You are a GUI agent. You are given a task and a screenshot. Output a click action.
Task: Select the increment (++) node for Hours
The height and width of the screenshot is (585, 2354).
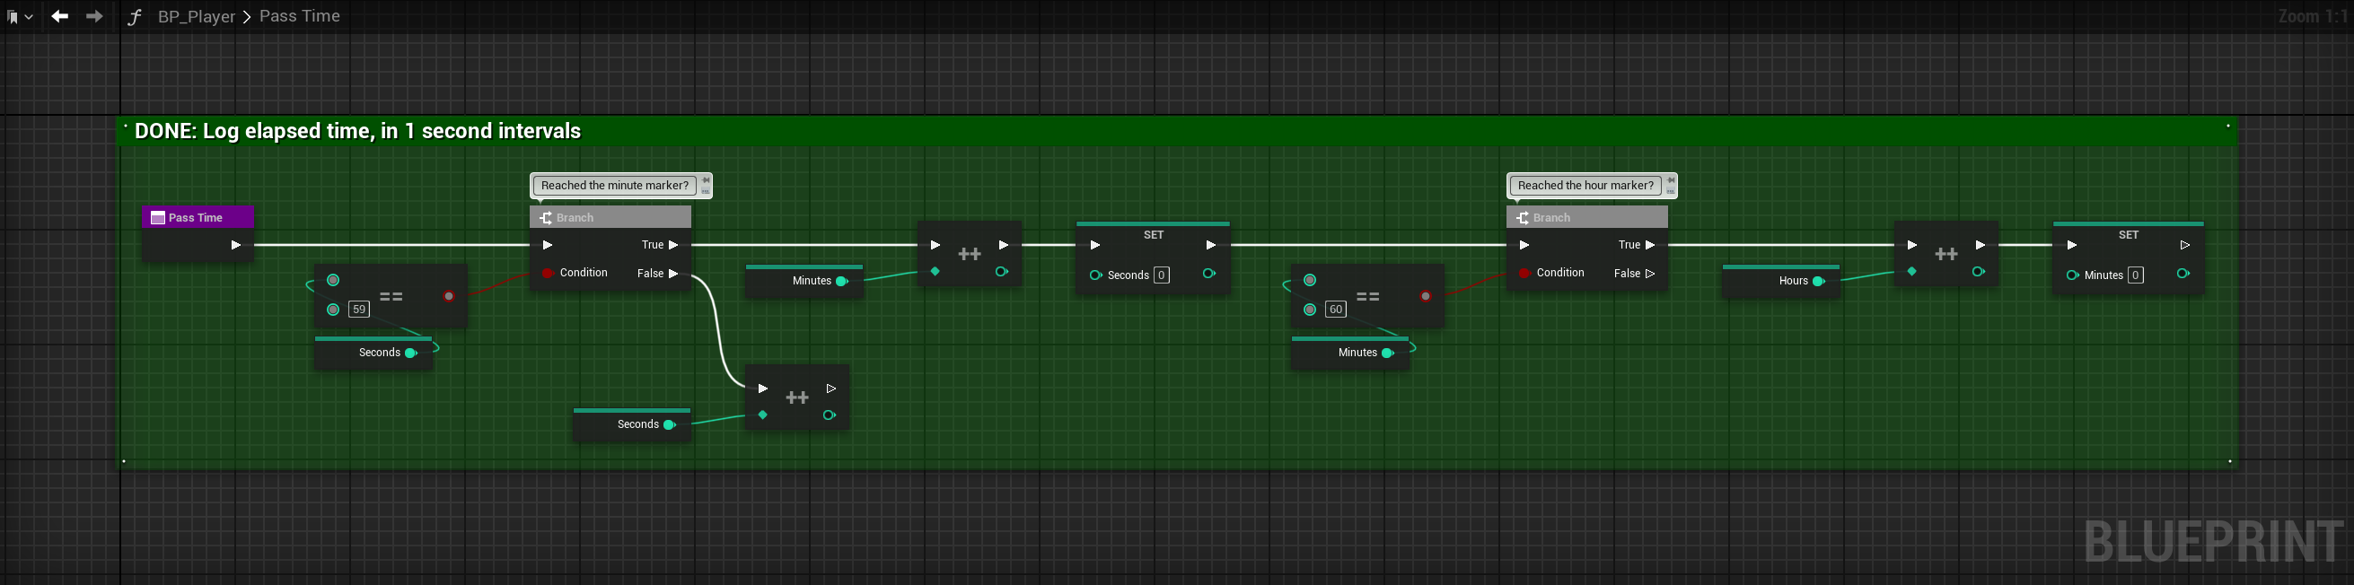pyautogui.click(x=1946, y=254)
